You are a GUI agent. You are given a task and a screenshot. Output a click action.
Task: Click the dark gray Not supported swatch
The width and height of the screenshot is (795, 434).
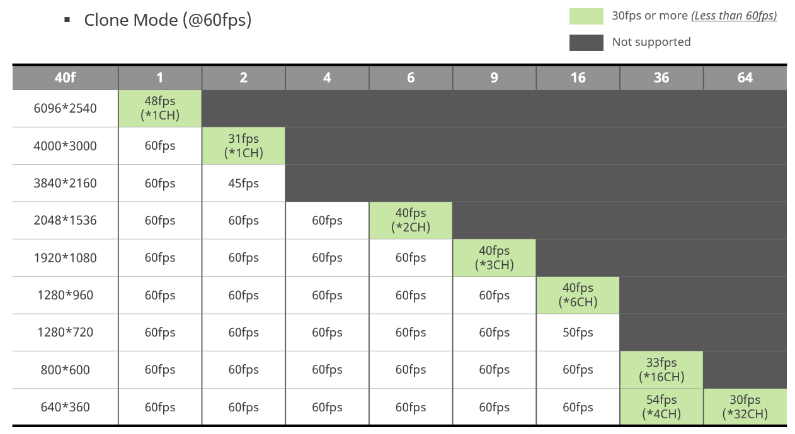click(x=586, y=42)
